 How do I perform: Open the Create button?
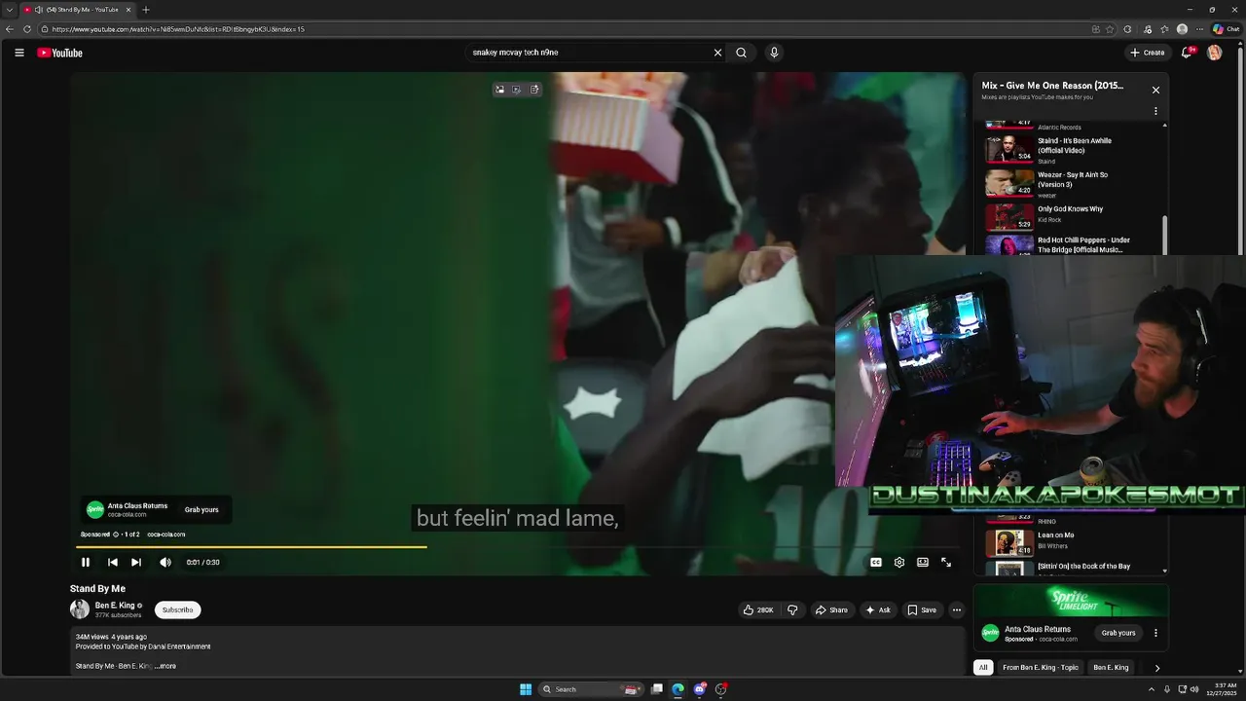point(1148,53)
